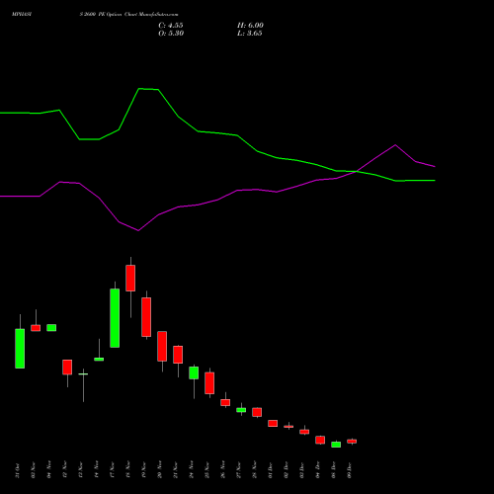
Task: Select the 24 Nov date label
Action: 192,470
